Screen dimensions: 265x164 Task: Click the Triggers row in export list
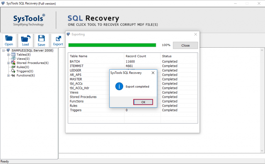tap(132, 110)
